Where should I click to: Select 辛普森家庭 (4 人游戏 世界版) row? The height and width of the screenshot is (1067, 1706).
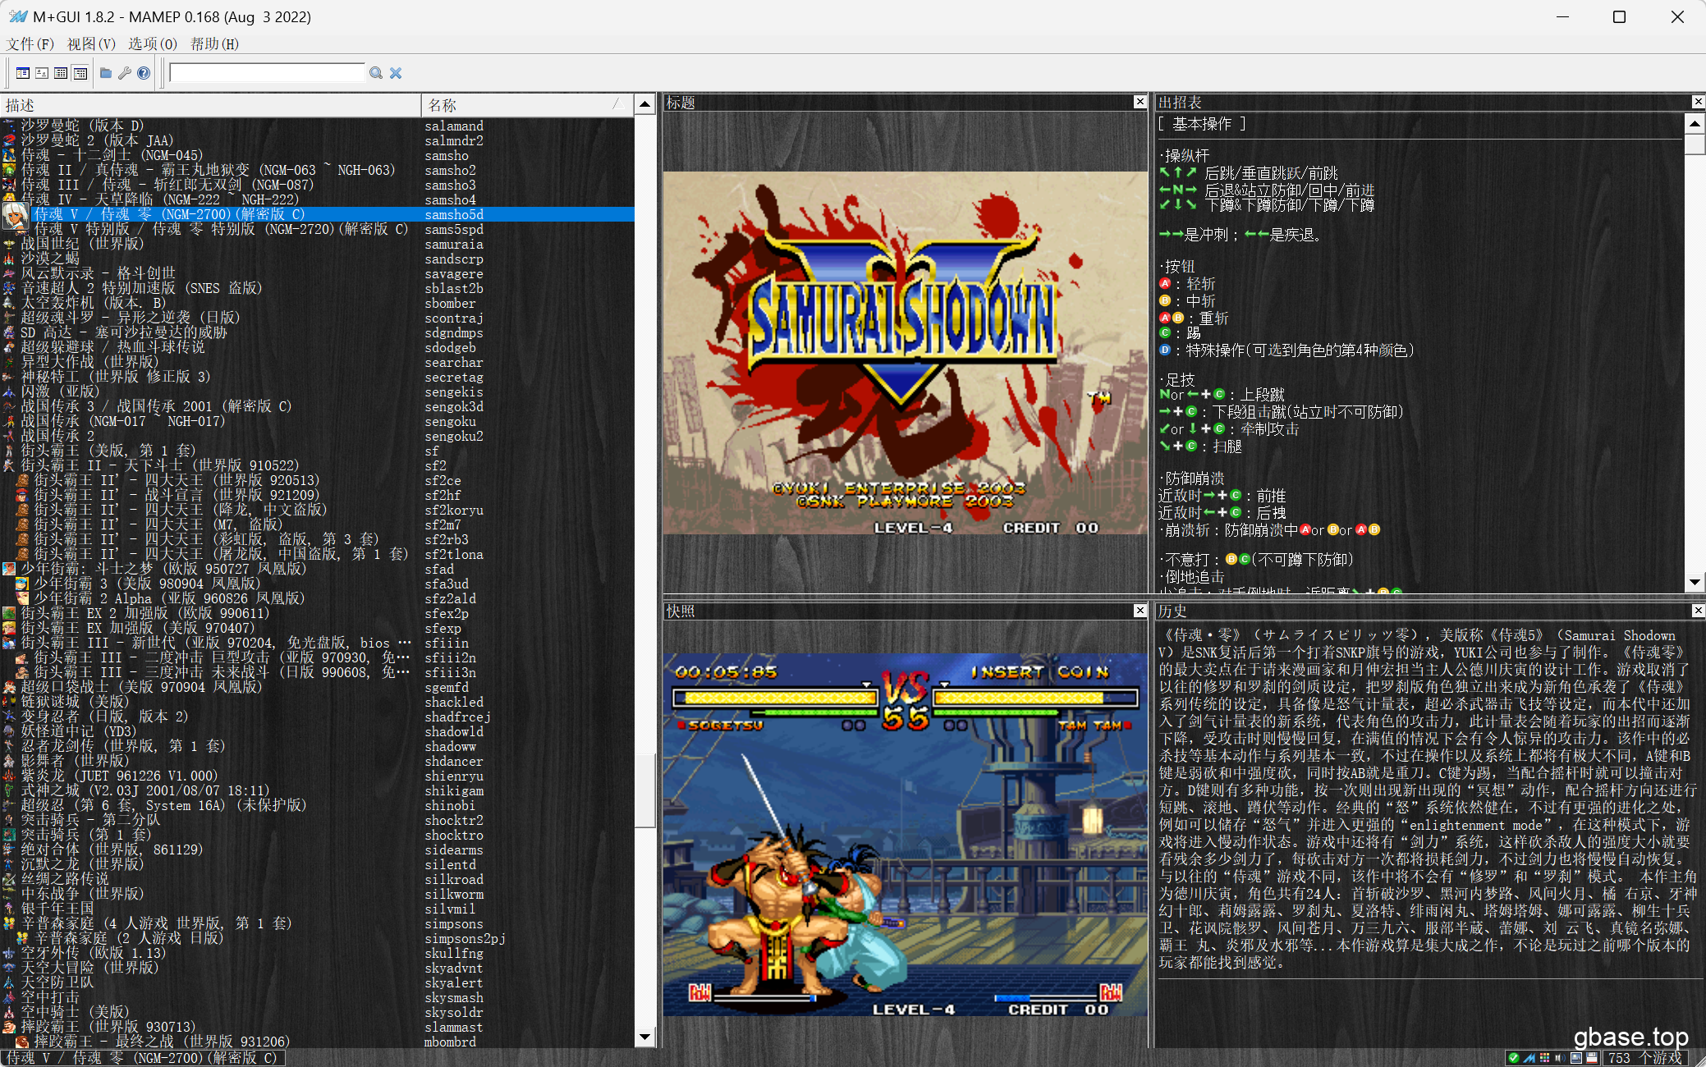[156, 923]
